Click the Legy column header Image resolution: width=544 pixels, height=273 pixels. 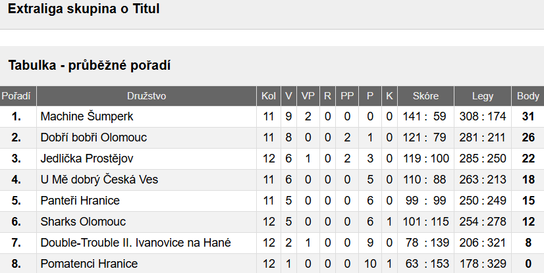pos(483,96)
